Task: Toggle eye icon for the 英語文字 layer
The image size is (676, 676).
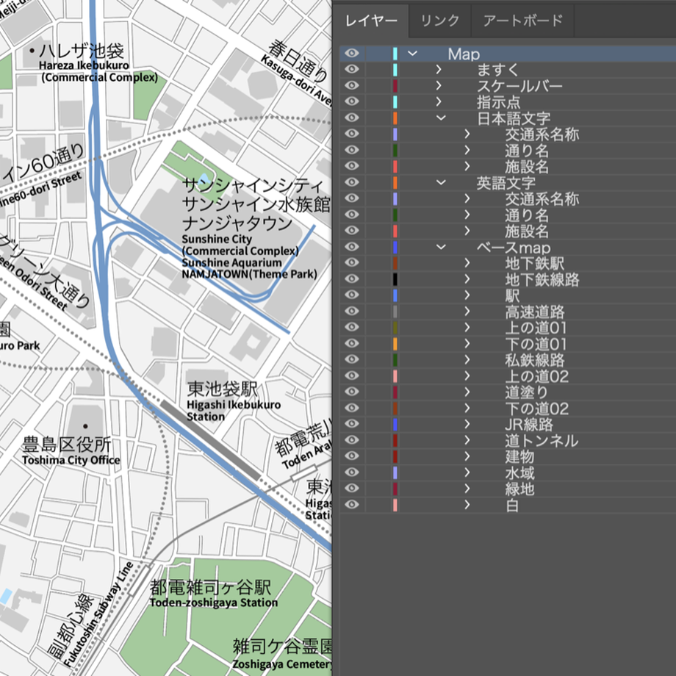Action: (x=352, y=182)
